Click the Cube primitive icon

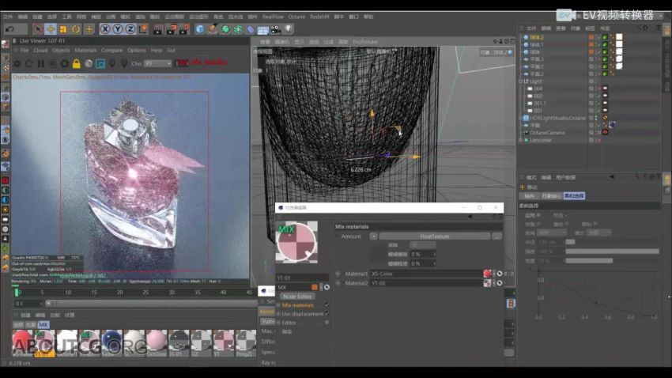200,29
